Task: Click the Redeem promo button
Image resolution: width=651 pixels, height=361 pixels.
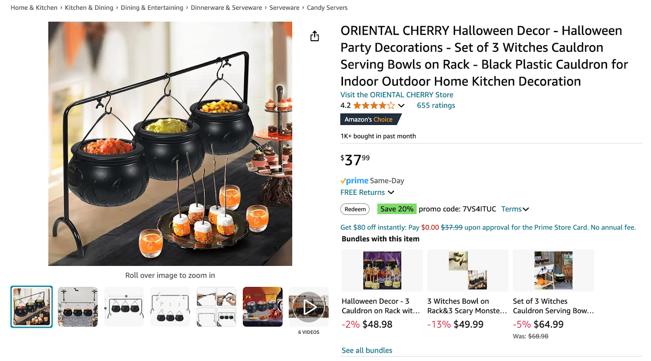Action: (354, 209)
